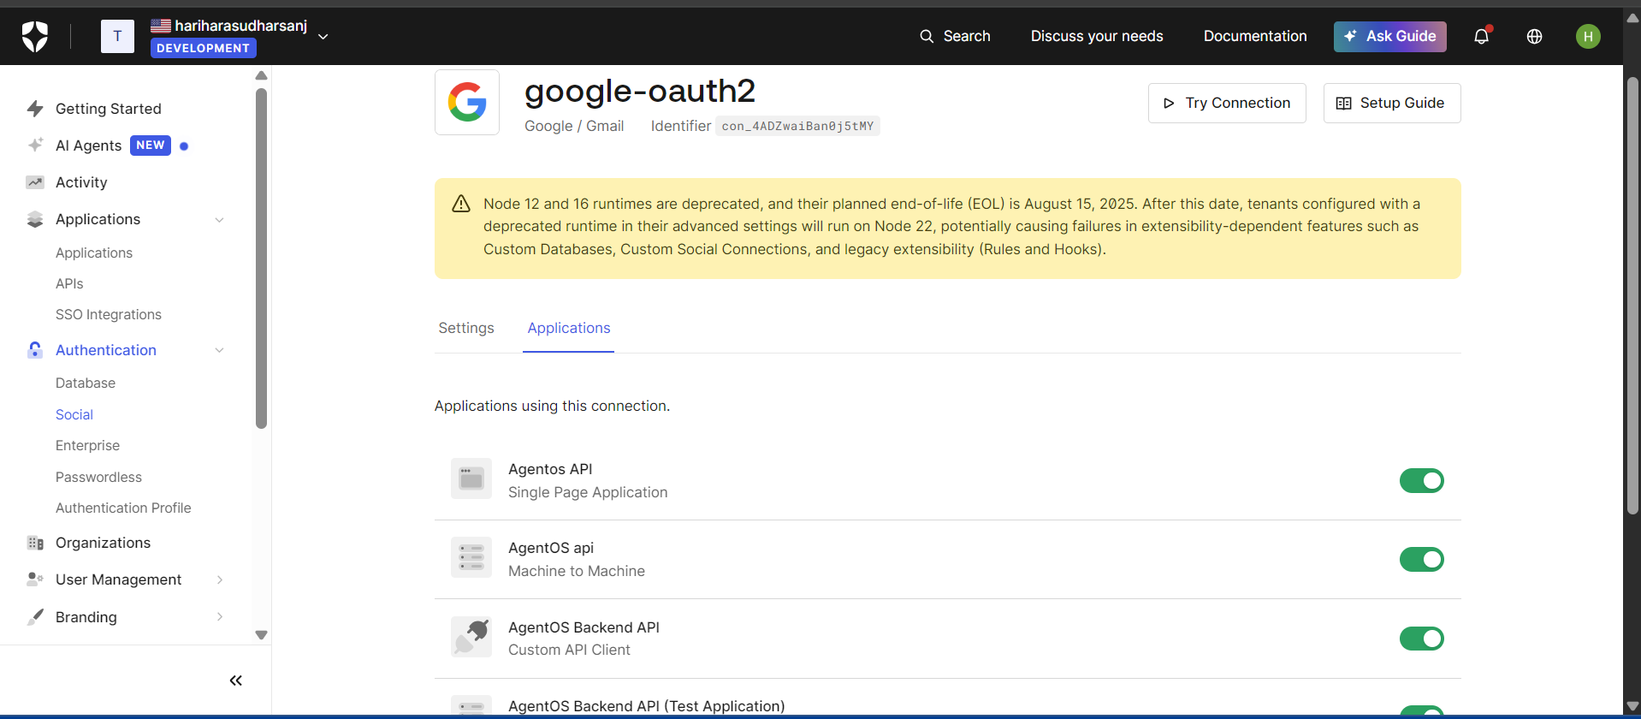Screen dimensions: 1641x719
Task: Collapse the Authentication sidebar group
Action: pos(219,350)
